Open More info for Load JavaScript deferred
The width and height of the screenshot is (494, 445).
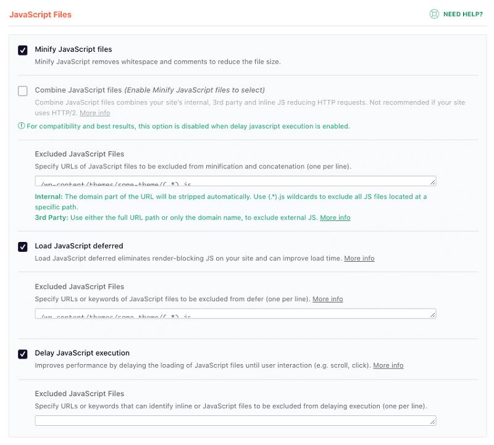coord(359,258)
